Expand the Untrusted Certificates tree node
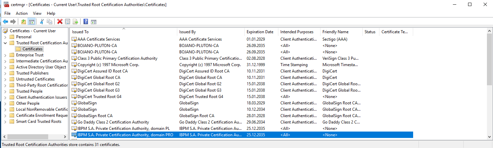The width and height of the screenshot is (493, 148). coord(5,79)
